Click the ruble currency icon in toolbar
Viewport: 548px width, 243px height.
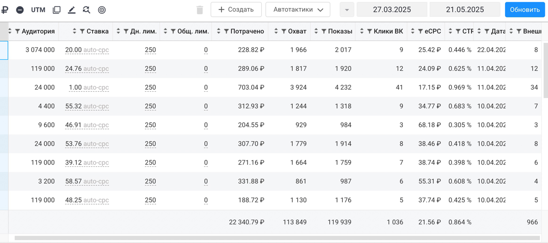point(5,10)
